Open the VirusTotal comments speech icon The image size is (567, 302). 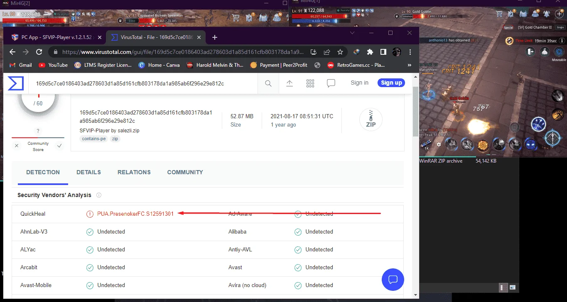coord(331,83)
